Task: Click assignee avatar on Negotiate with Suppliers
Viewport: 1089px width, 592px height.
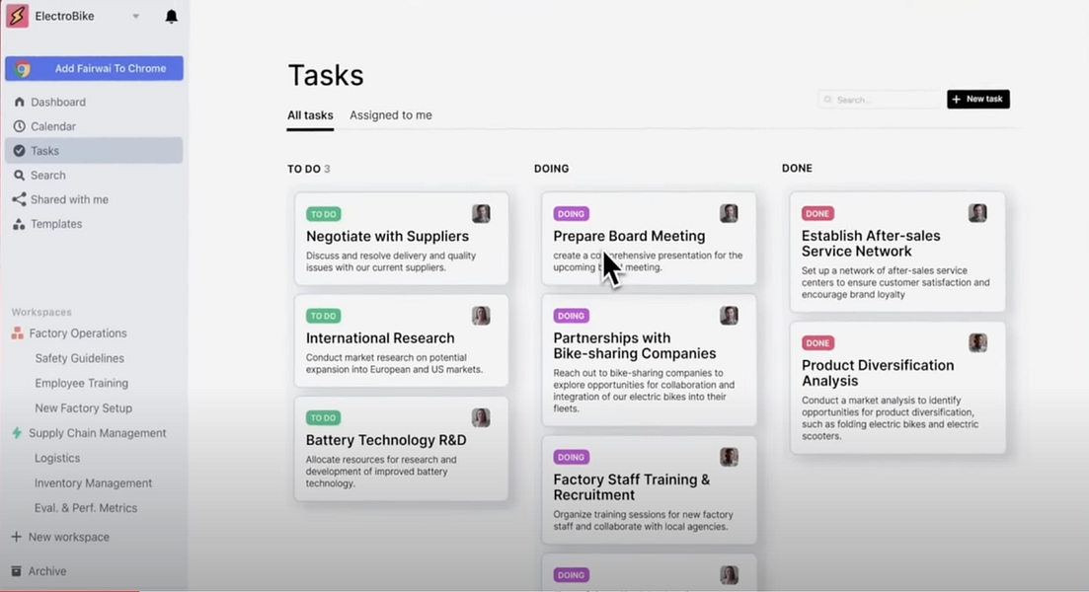Action: coord(481,214)
